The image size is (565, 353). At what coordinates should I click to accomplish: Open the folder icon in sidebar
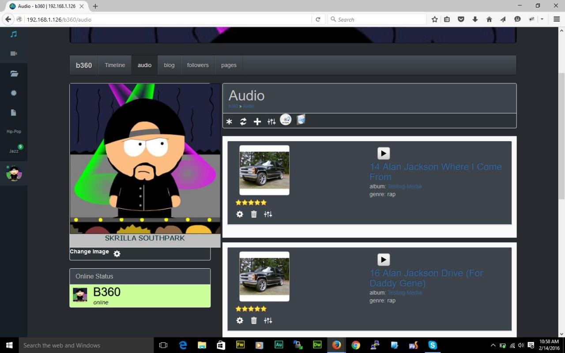[14, 74]
